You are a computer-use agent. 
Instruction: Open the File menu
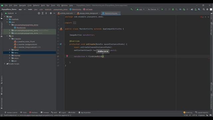(x=6, y=5)
